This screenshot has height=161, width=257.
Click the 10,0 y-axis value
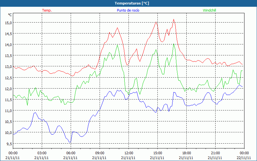[8, 133]
